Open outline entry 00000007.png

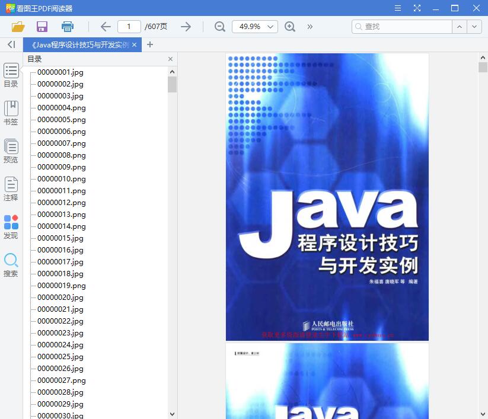coord(62,143)
